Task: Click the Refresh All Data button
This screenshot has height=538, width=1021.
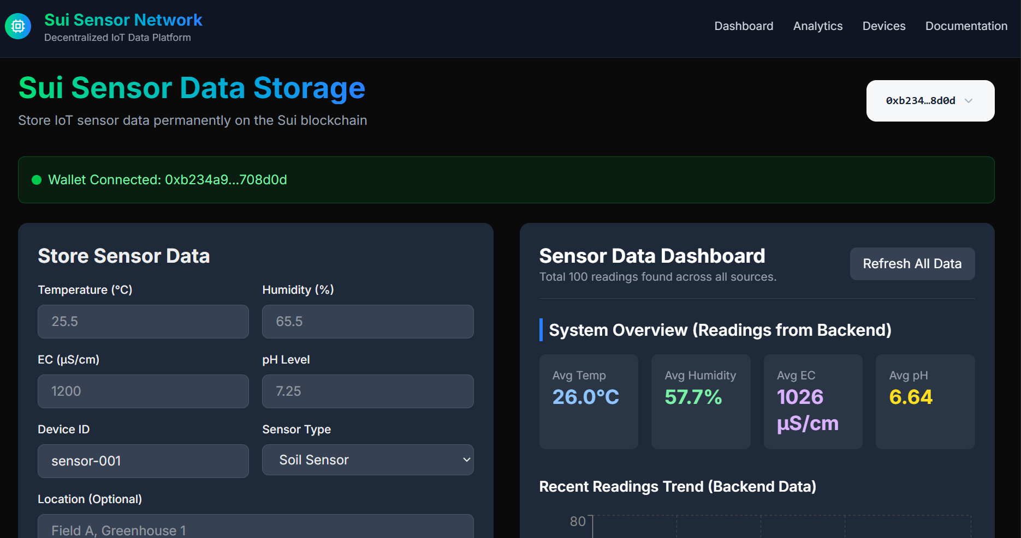Action: pyautogui.click(x=912, y=263)
